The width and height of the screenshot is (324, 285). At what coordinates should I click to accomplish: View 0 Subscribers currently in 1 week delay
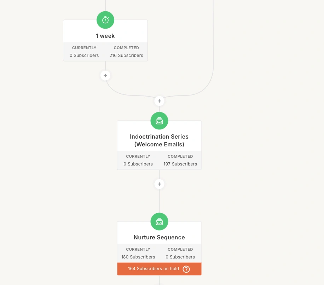(84, 56)
